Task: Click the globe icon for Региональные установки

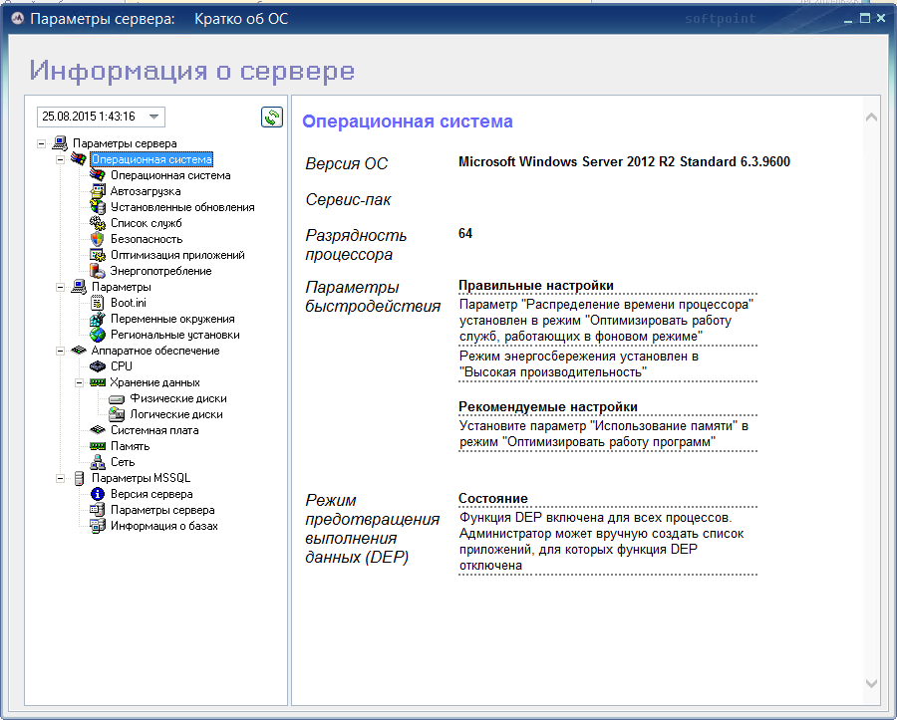Action: [98, 335]
